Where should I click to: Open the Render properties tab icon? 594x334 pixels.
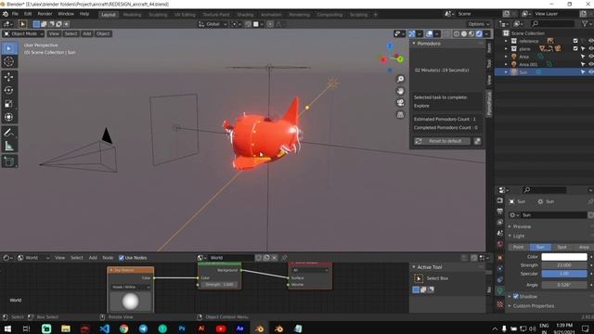[x=500, y=200]
